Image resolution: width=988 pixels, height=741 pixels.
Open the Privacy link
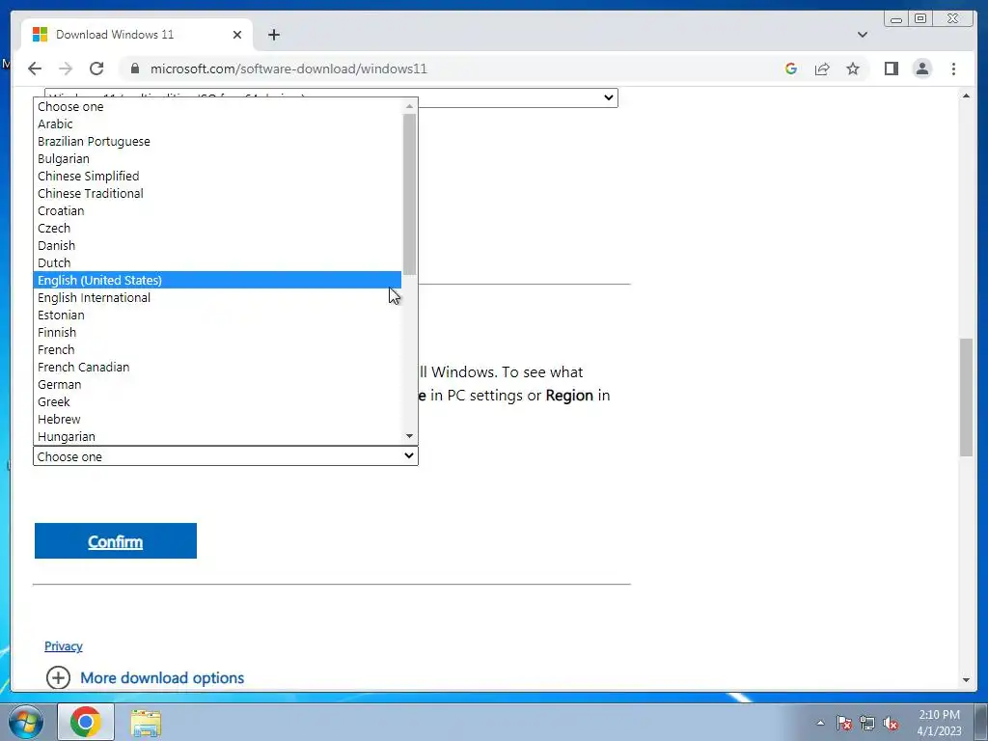click(x=63, y=645)
